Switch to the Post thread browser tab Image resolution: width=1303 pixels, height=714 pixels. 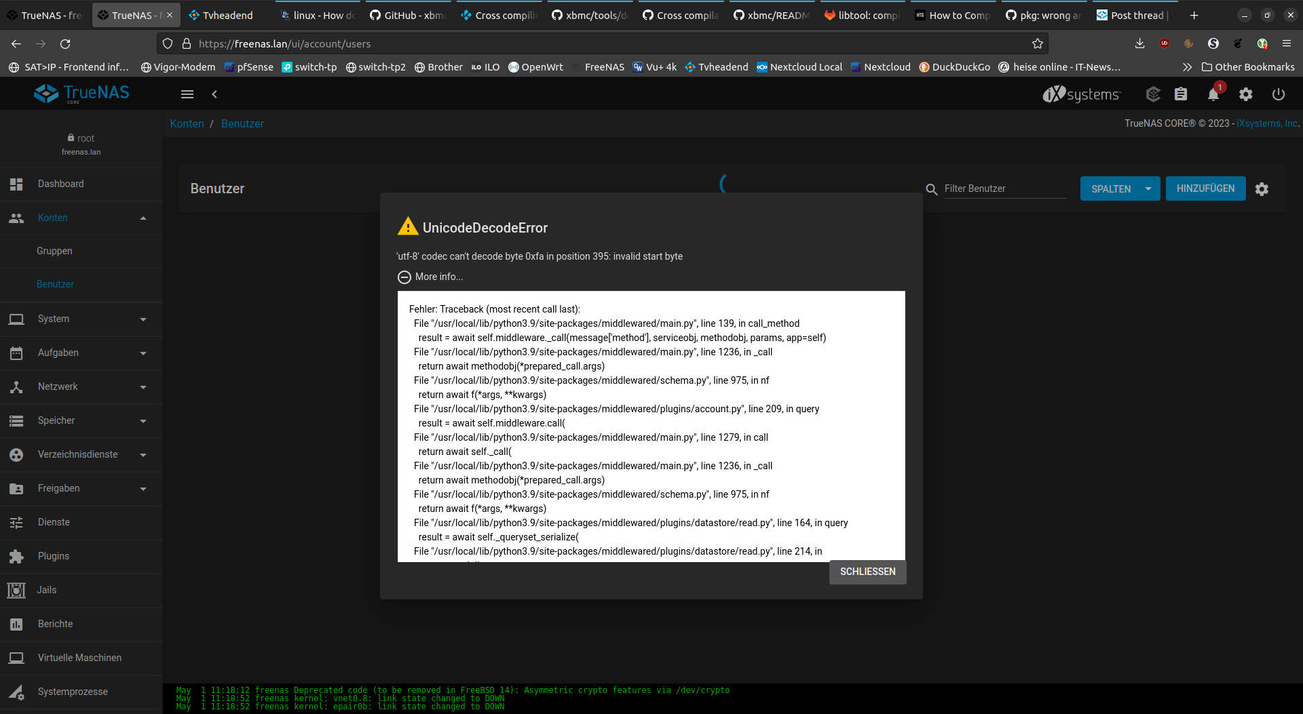[1135, 15]
